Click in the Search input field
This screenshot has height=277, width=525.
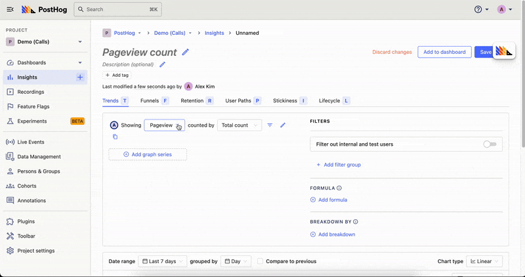click(x=118, y=10)
